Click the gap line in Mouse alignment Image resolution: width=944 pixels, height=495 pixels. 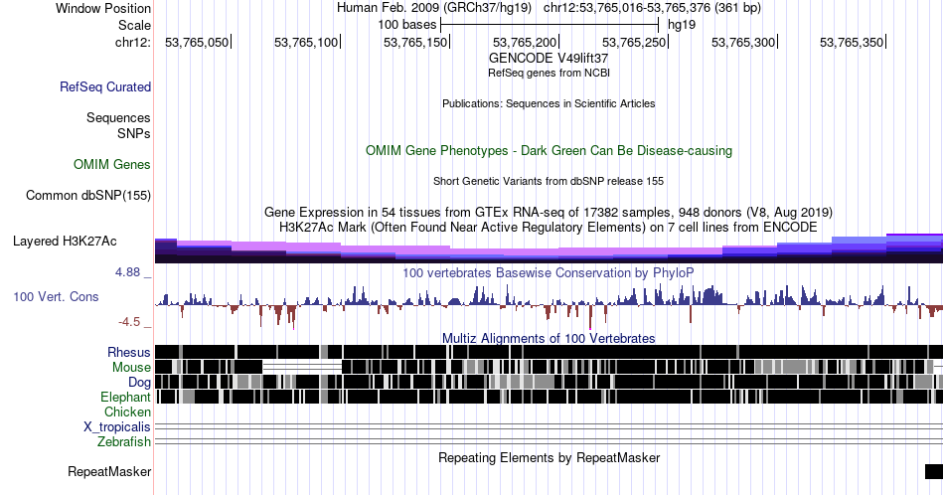pos(302,368)
